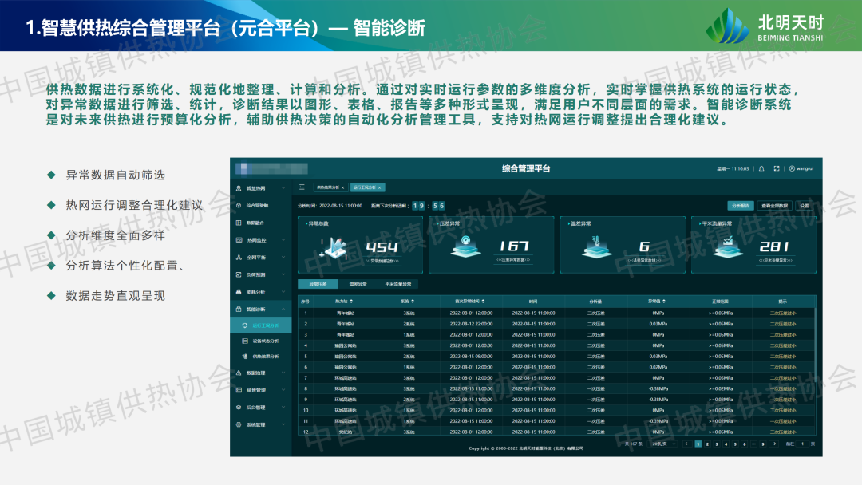Click the wangrui user avatar icon

tap(792, 168)
